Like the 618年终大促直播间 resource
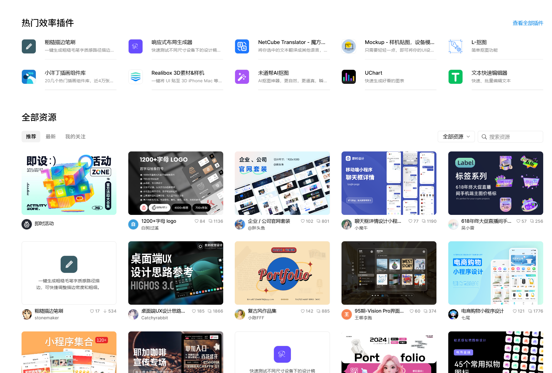The width and height of the screenshot is (552, 373). [518, 221]
